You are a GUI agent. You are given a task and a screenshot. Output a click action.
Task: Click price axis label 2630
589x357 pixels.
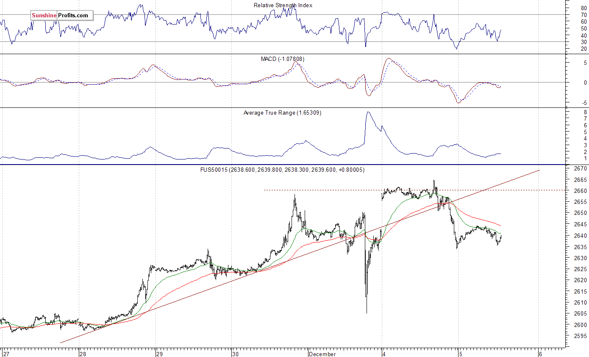581,258
